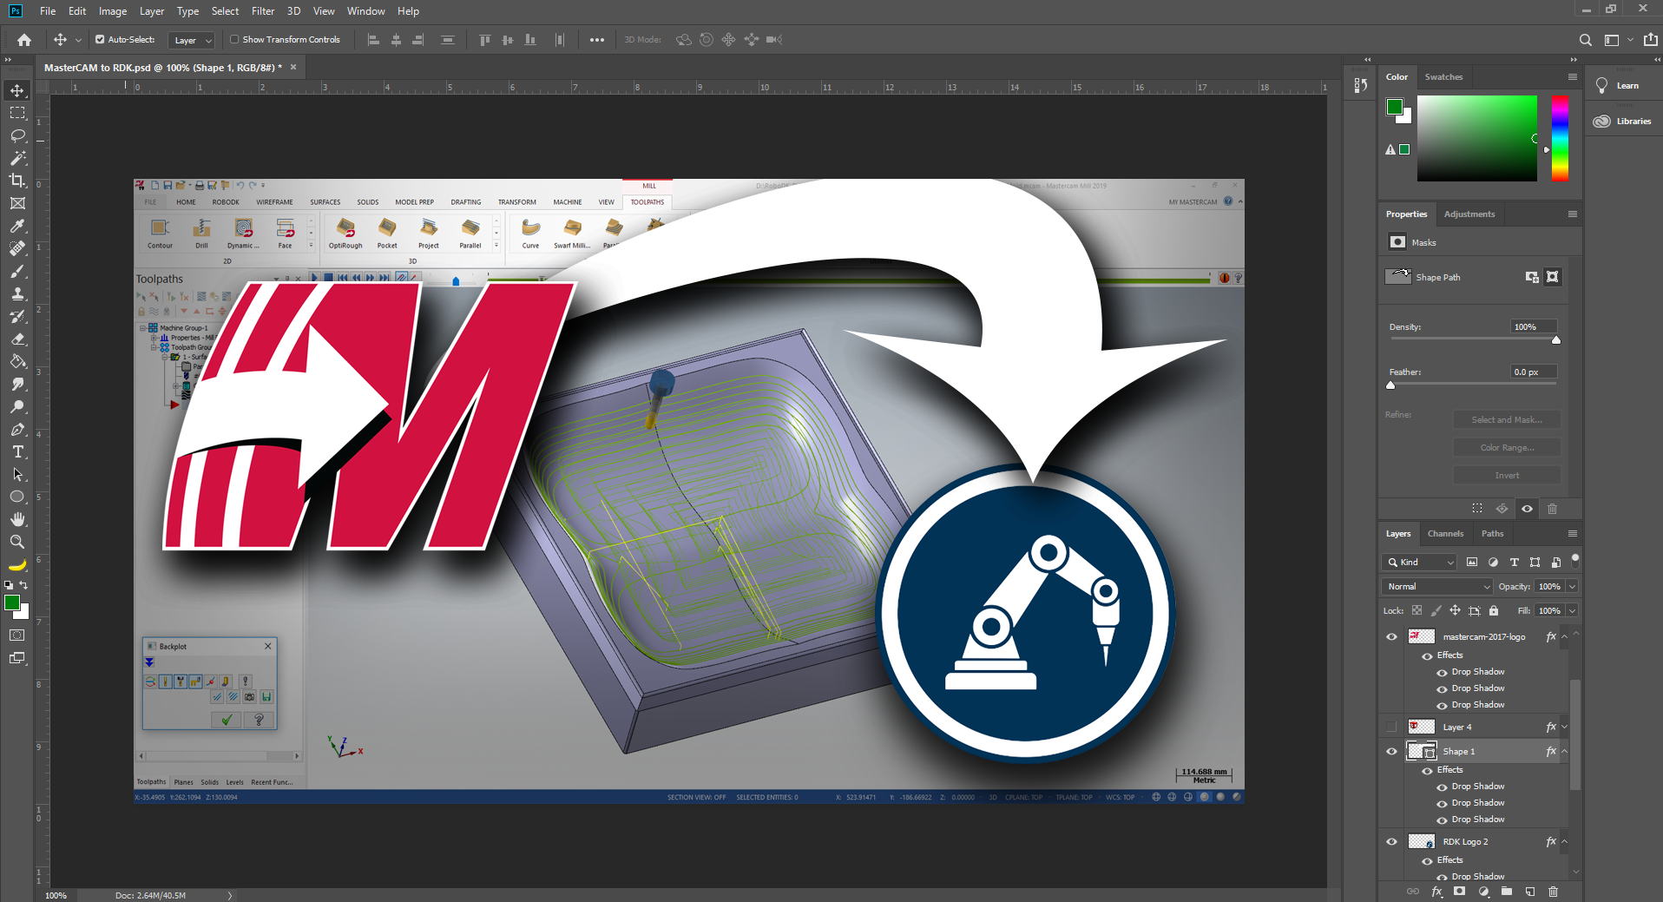Hide the Shape 1 layer
The width and height of the screenshot is (1663, 902).
(1391, 752)
